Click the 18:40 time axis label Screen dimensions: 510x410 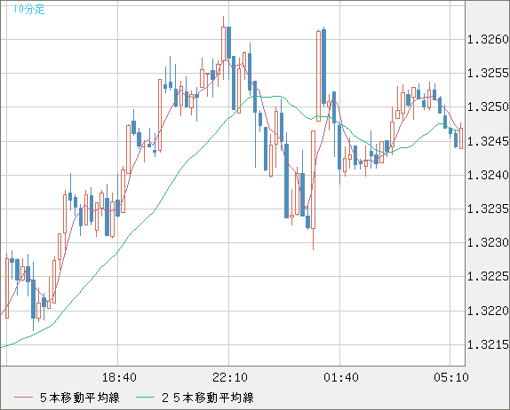(119, 377)
